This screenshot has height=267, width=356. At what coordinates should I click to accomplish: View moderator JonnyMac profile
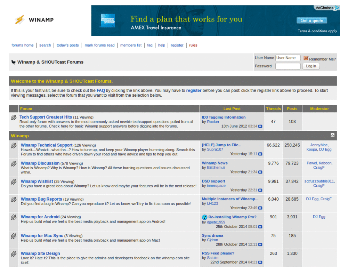[x=319, y=145]
